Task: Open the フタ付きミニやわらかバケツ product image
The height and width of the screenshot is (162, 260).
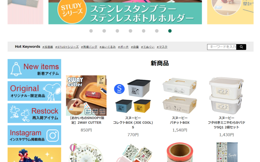Action: point(227,96)
